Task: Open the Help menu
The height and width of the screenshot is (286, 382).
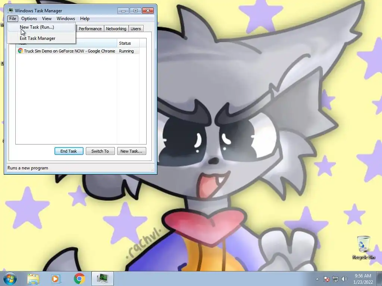Action: (x=85, y=19)
